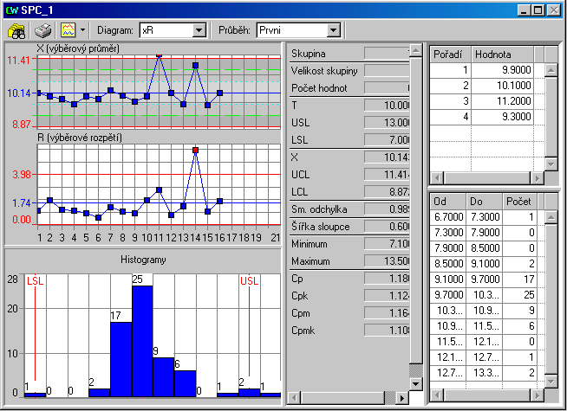Click the USL value field
The image size is (567, 411).
pyautogui.click(x=388, y=122)
